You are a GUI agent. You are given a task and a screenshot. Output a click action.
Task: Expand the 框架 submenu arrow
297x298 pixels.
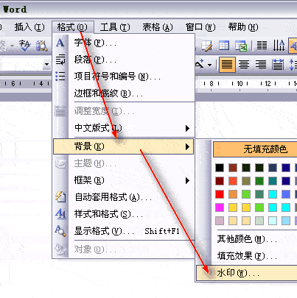[187, 181]
